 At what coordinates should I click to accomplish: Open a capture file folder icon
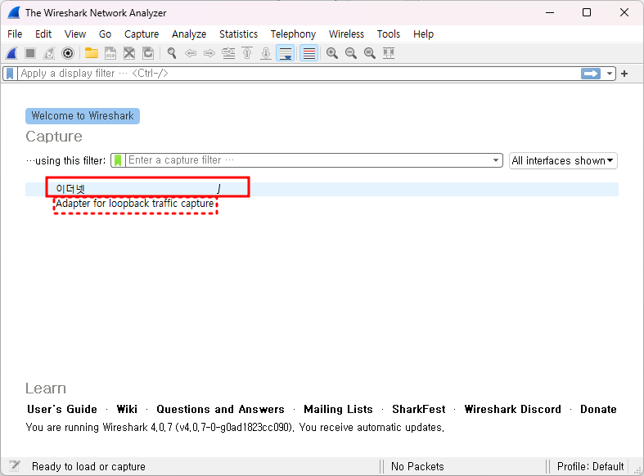[x=92, y=53]
